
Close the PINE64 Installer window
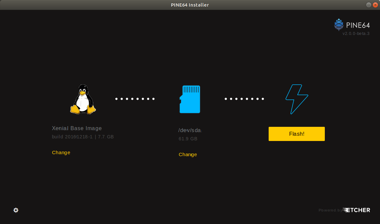coord(375,5)
